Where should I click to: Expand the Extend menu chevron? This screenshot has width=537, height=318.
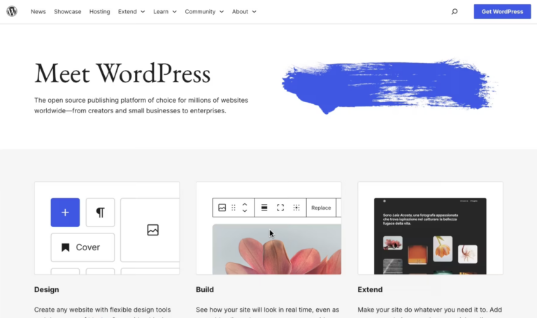(143, 12)
